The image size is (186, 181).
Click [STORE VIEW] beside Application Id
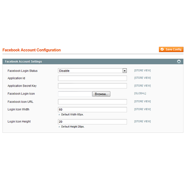(142, 78)
